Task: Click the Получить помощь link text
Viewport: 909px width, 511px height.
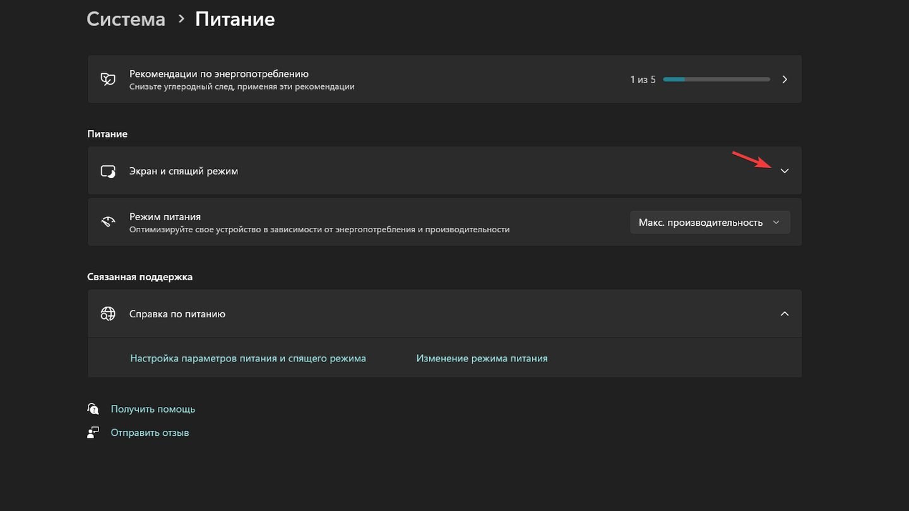Action: 153,409
